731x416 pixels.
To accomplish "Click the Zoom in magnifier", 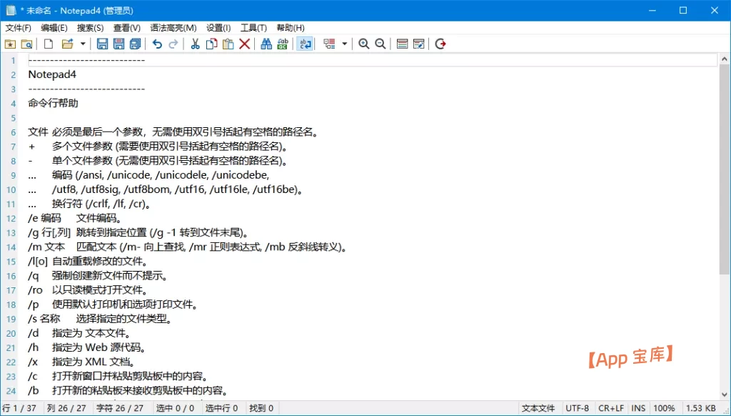I will 364,44.
